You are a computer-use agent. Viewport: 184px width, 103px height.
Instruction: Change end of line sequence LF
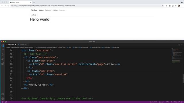click(x=171, y=102)
